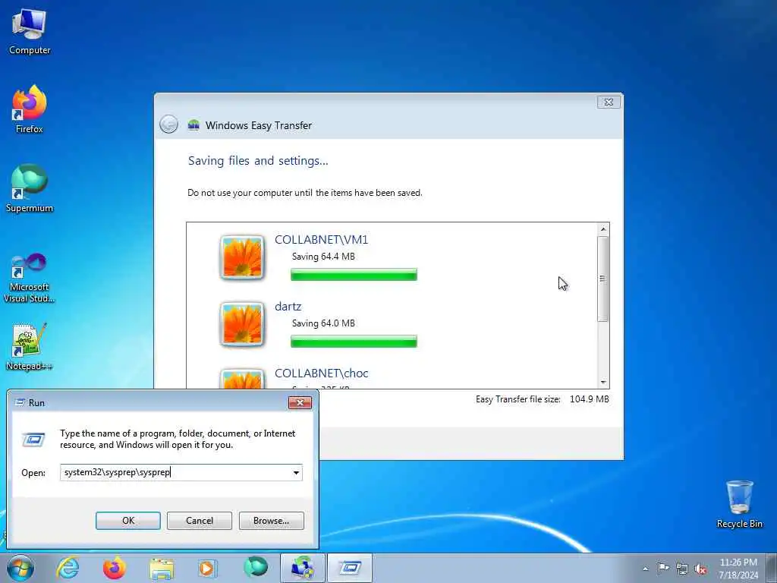This screenshot has height=583, width=777.
Task: Open Windows Media Player from the taskbar
Action: [x=207, y=568]
